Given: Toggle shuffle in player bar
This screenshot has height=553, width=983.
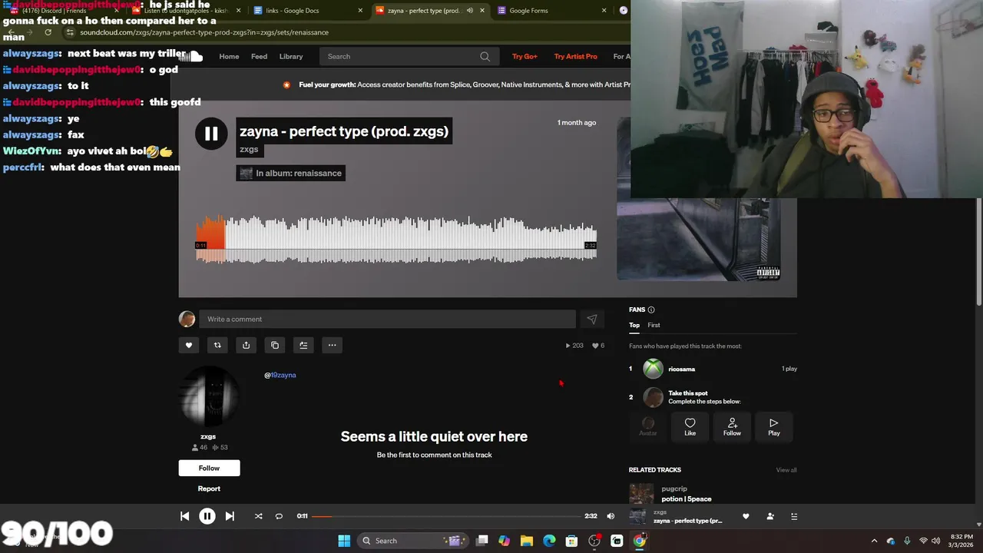Looking at the screenshot, I should coord(258,516).
